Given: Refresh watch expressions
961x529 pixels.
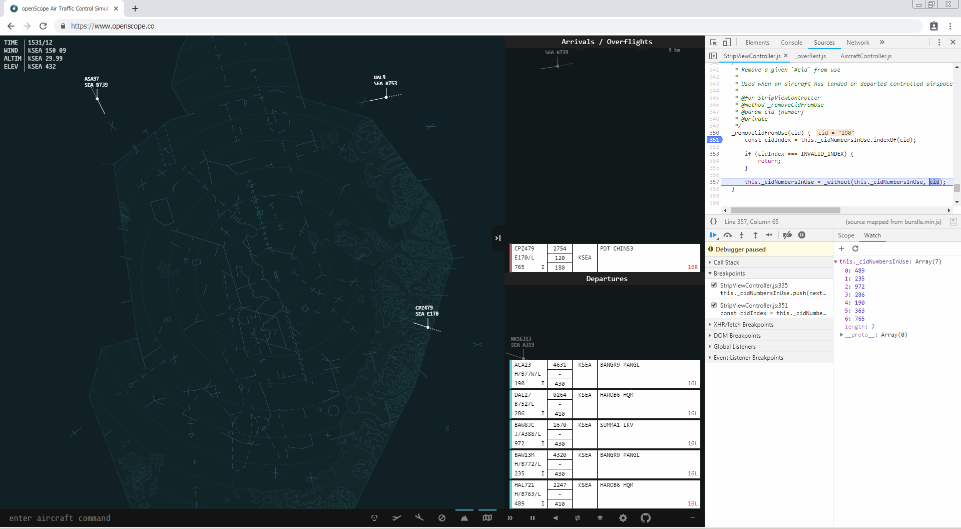Looking at the screenshot, I should 855,248.
